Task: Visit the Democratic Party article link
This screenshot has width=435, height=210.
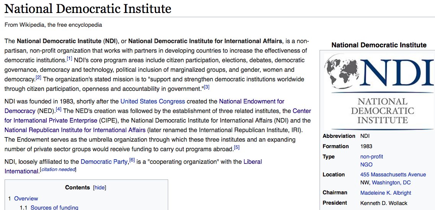Action: pyautogui.click(x=104, y=162)
